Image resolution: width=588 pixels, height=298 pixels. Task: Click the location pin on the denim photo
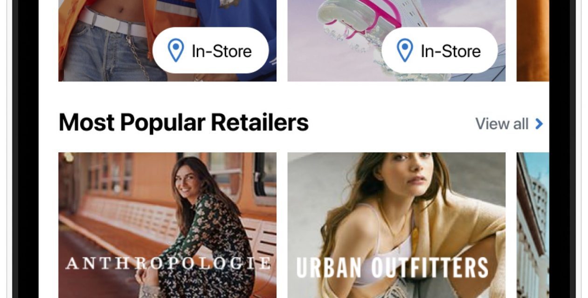tap(175, 50)
